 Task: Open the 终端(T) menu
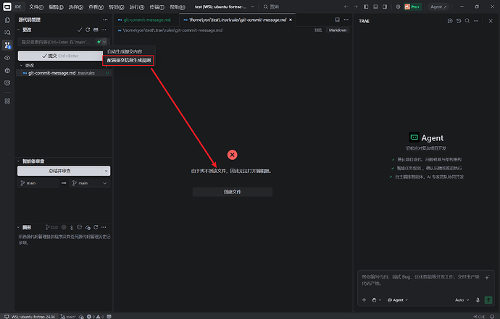(x=157, y=7)
